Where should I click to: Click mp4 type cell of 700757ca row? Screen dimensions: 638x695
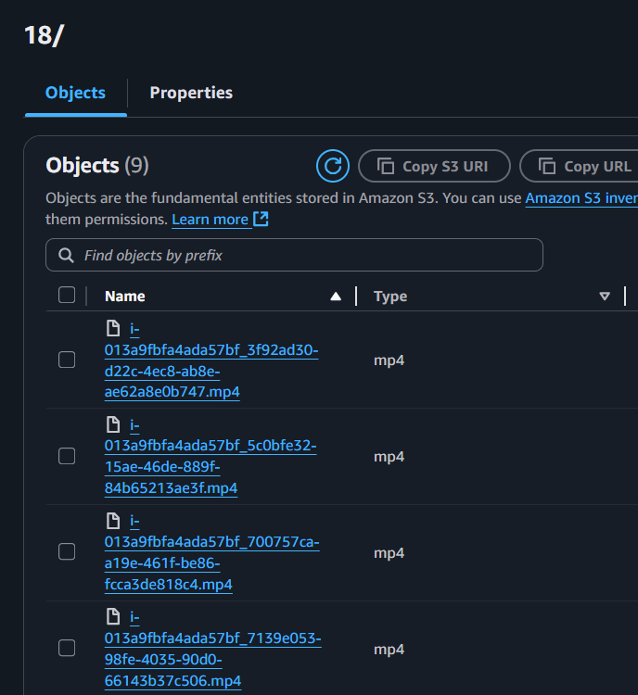point(389,553)
